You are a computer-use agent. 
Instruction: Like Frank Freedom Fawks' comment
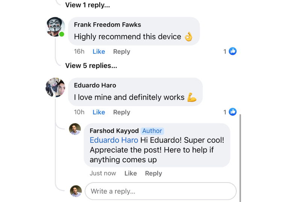point(99,51)
